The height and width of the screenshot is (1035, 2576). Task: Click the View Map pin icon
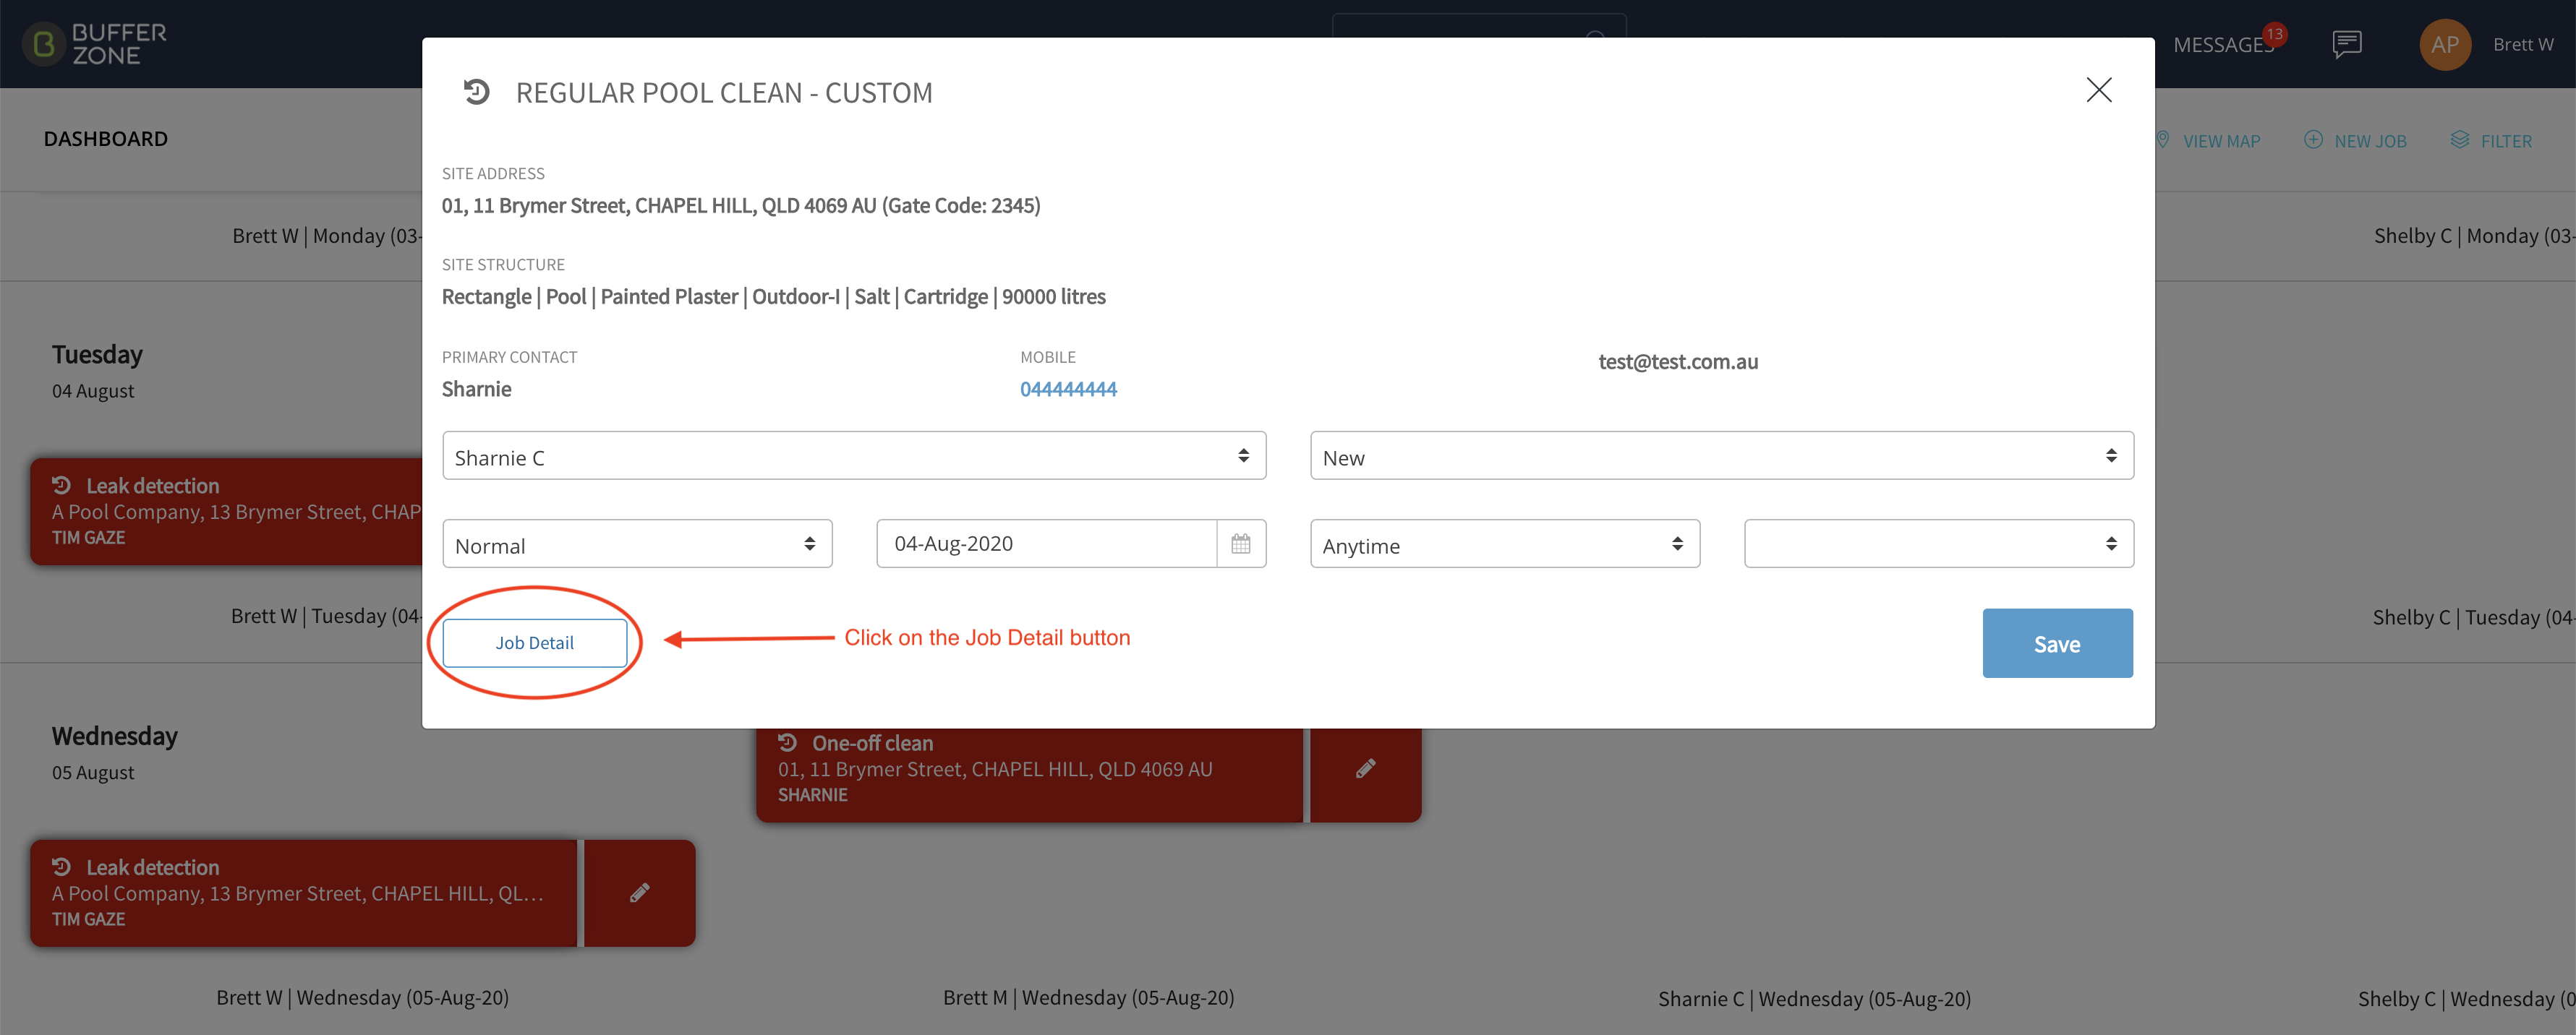pyautogui.click(x=2163, y=140)
